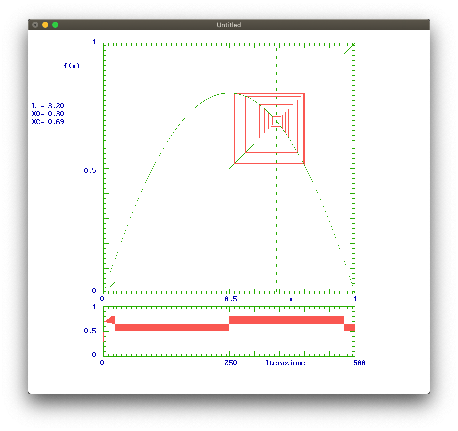This screenshot has width=458, height=431.
Task: Click the "250" tick label on iteration axis
Action: coord(231,363)
